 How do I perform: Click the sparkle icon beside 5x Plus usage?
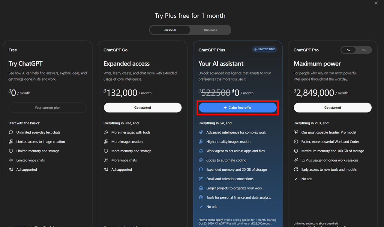(296, 160)
